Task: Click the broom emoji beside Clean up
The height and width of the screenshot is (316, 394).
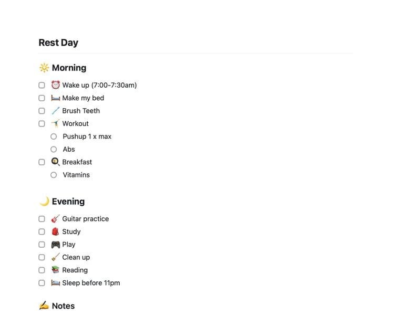Action: pyautogui.click(x=56, y=257)
